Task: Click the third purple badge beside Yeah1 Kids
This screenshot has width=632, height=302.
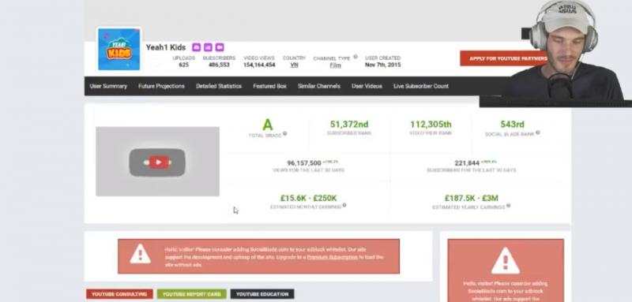Action: coord(220,47)
